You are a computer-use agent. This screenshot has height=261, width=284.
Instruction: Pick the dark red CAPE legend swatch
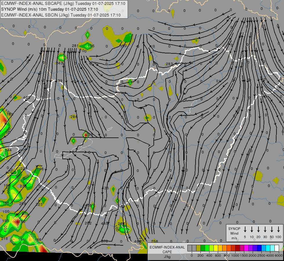238,248
